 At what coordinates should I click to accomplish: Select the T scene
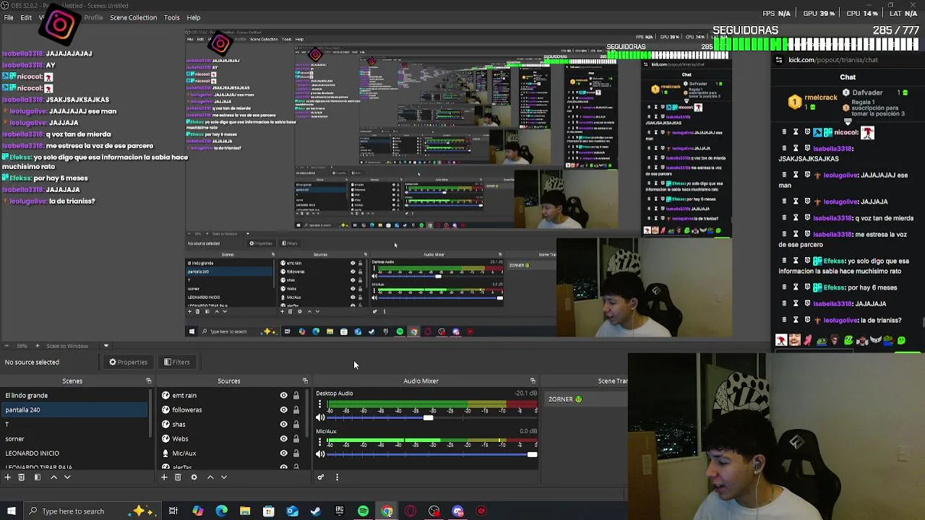coord(74,424)
